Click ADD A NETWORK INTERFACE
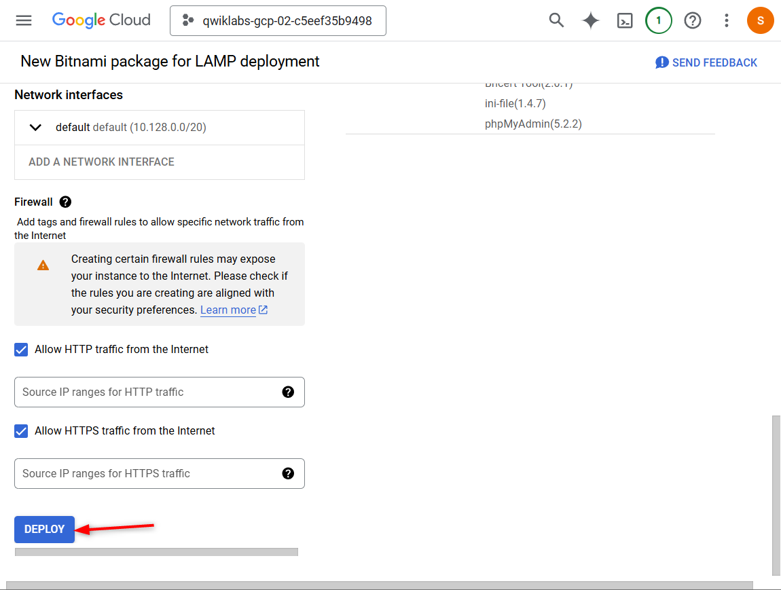This screenshot has height=590, width=781. click(102, 162)
